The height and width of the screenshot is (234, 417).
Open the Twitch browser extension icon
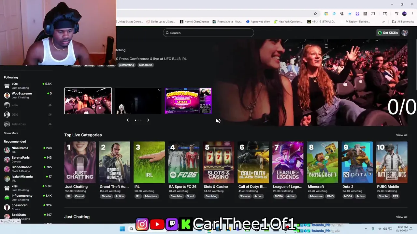357,14
